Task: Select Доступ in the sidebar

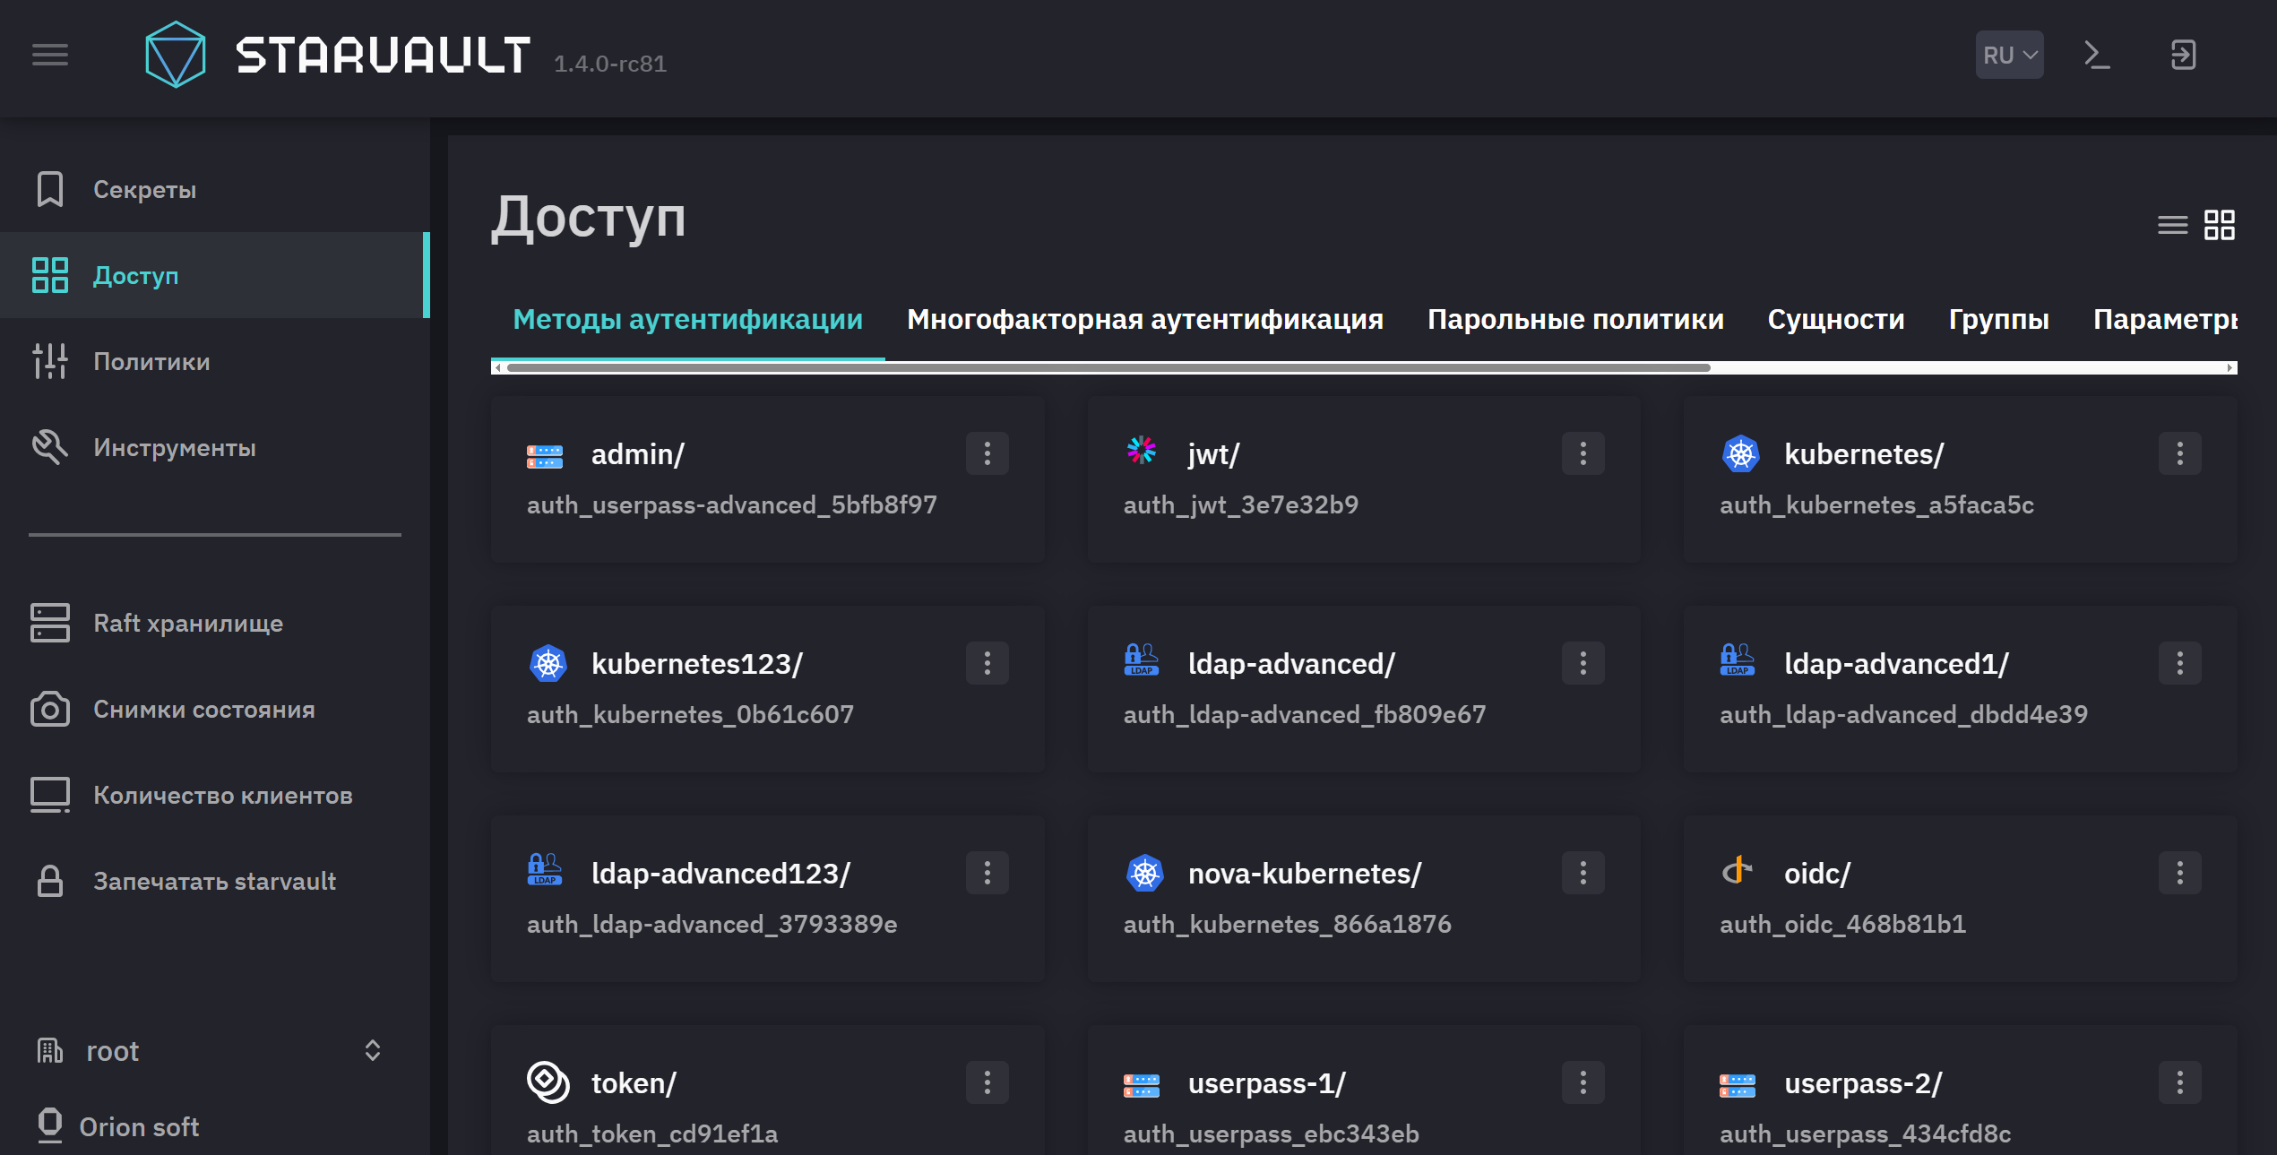Action: click(x=215, y=275)
